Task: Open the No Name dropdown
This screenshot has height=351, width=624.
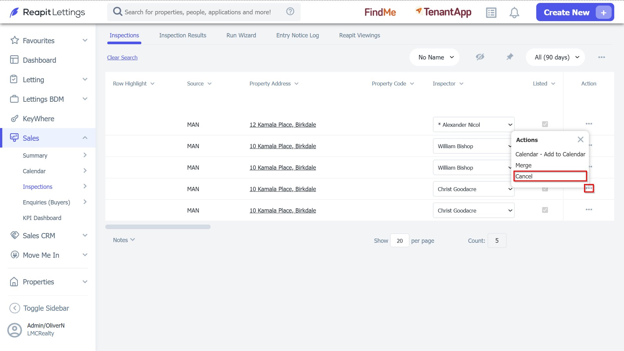Action: point(435,57)
